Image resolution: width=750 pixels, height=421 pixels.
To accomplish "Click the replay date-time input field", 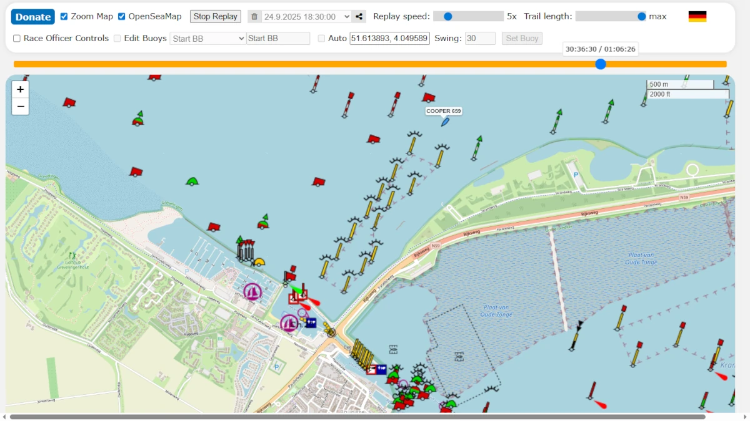I will (x=307, y=17).
